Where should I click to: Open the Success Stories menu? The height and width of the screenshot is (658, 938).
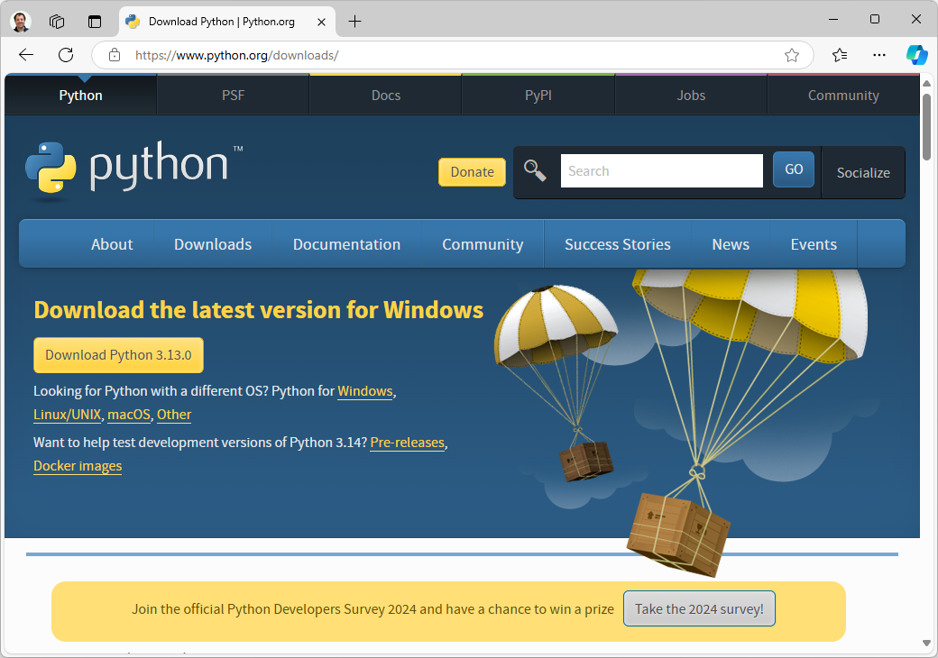click(618, 244)
